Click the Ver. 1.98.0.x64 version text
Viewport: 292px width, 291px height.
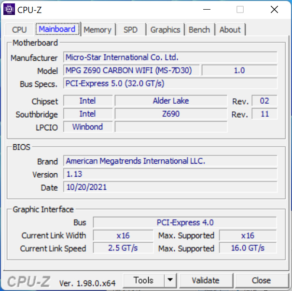pos(87,283)
